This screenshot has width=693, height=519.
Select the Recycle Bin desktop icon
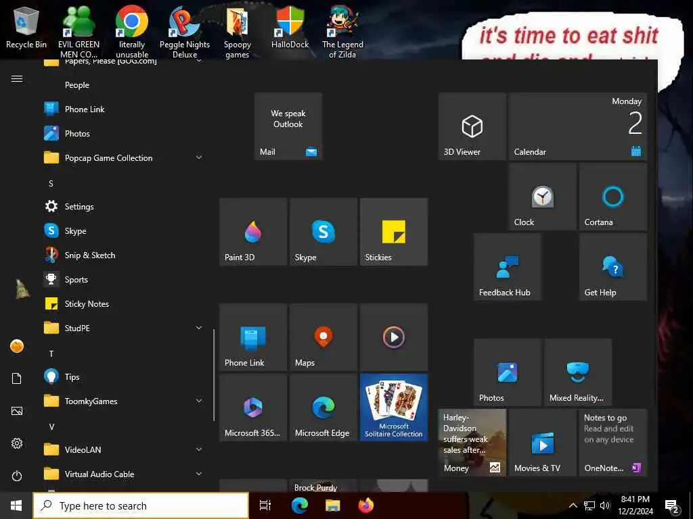point(26,28)
